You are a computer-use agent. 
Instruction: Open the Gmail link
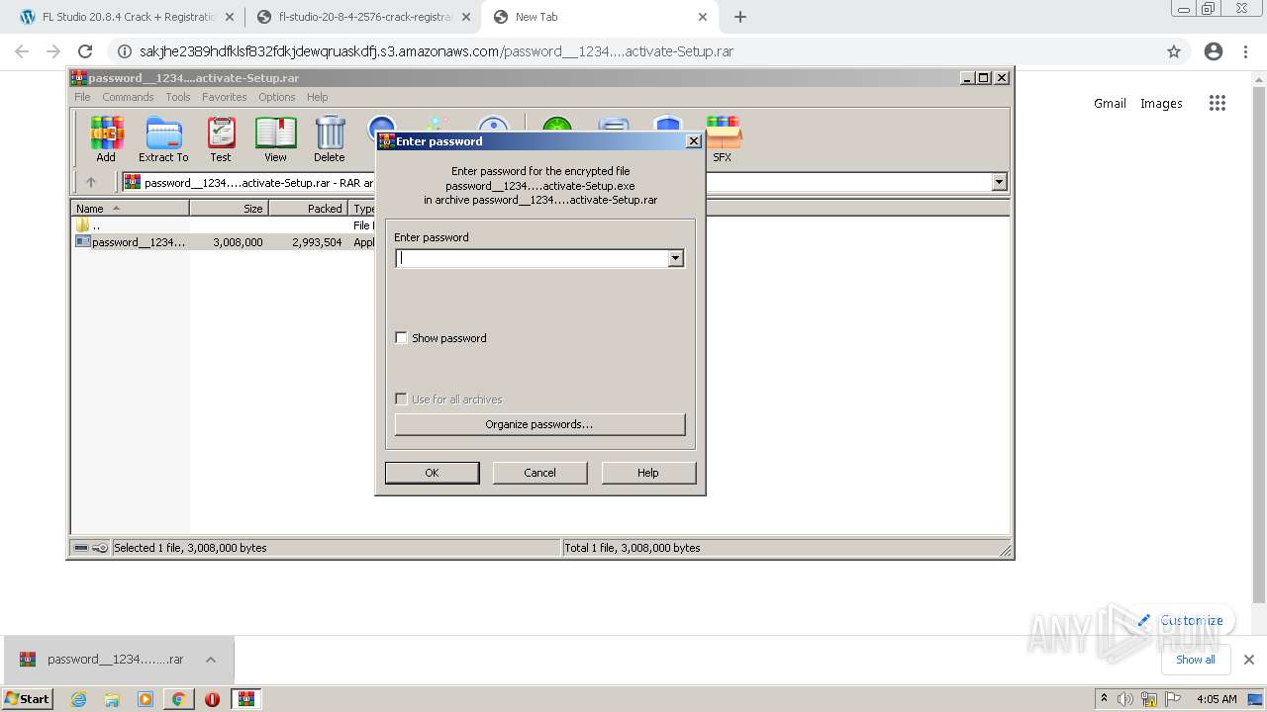coord(1110,103)
